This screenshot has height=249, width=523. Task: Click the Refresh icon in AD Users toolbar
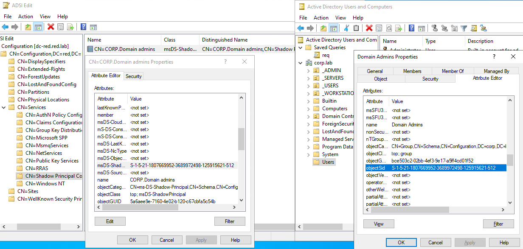389,28
